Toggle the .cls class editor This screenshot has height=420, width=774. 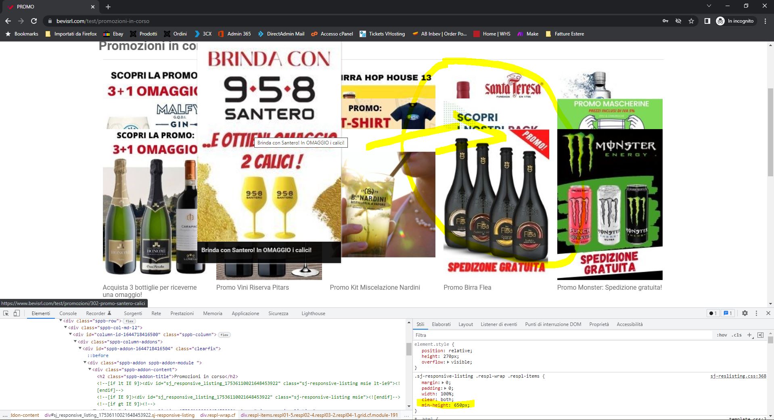tap(737, 335)
